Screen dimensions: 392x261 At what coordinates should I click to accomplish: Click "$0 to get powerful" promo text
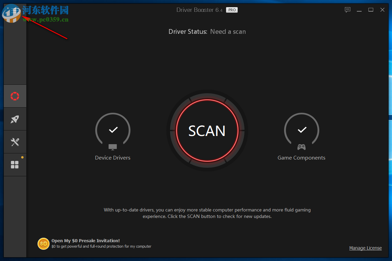[101, 247]
